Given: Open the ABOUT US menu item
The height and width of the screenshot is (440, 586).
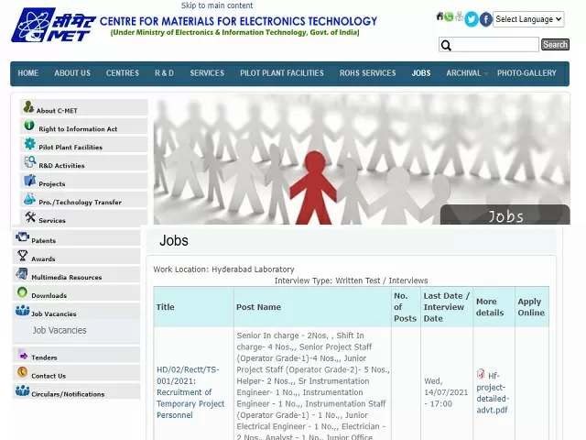Looking at the screenshot, I should 72,73.
